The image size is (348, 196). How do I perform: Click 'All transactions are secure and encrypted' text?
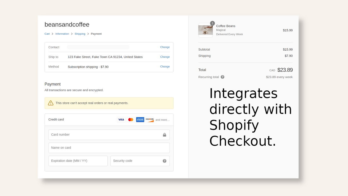[x=74, y=90]
